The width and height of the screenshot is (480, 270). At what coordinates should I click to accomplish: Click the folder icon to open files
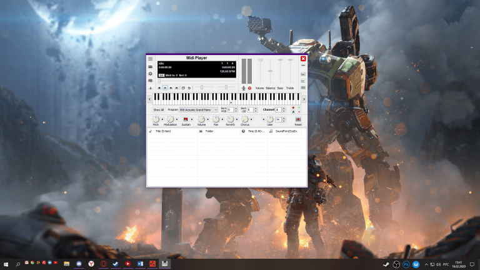(x=150, y=66)
